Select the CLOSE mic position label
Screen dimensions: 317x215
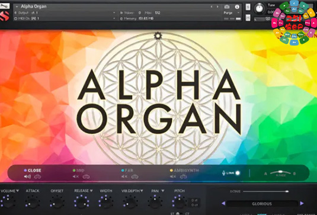(x=34, y=171)
